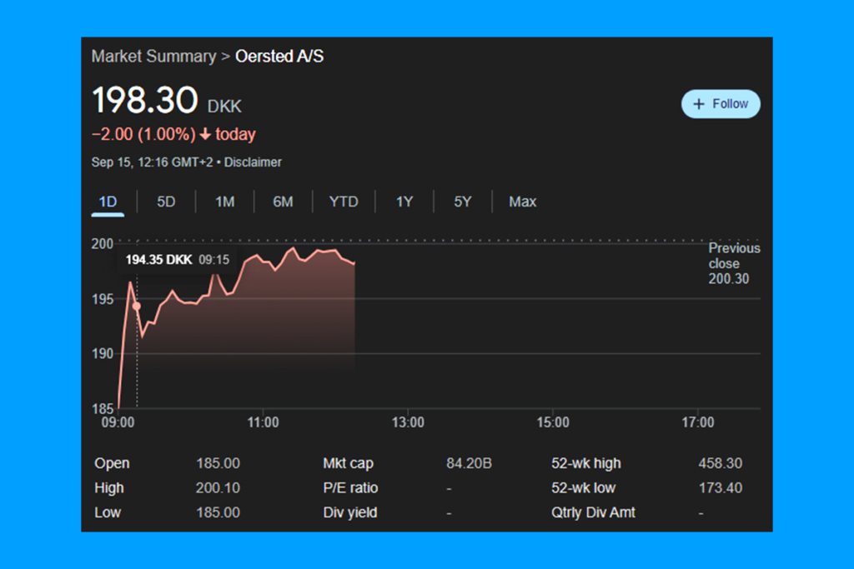Switch to the 5Y chart range
The image size is (854, 569).
(462, 202)
